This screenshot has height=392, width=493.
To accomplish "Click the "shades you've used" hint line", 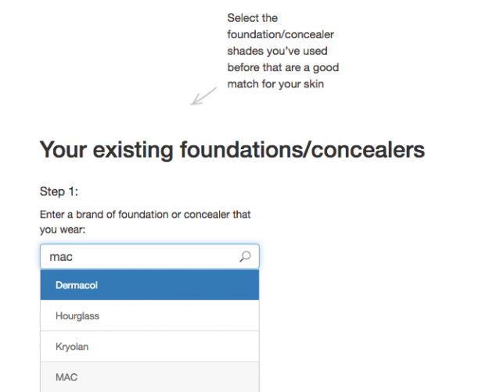I will click(277, 51).
